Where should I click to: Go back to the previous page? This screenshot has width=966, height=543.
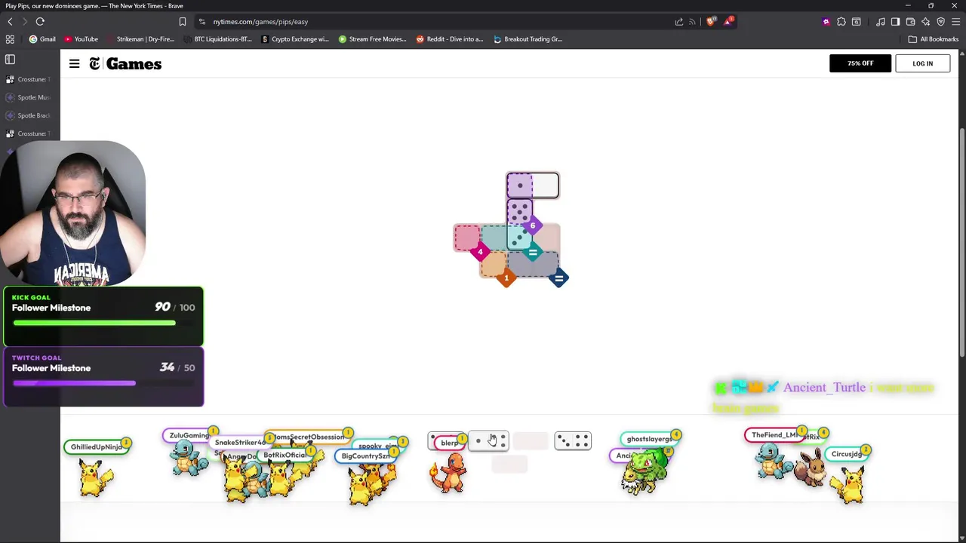(x=10, y=22)
